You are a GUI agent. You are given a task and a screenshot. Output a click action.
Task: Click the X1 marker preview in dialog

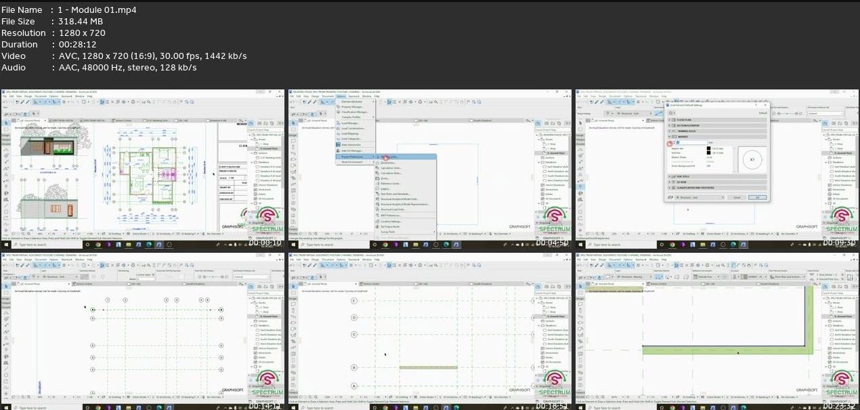[752, 160]
